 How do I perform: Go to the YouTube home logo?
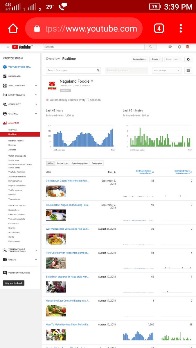[22, 47]
